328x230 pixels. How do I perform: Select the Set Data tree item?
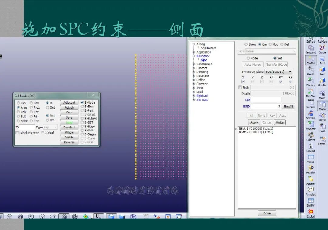[x=202, y=100]
